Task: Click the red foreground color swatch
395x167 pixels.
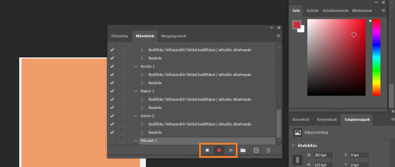Action: (x=296, y=25)
